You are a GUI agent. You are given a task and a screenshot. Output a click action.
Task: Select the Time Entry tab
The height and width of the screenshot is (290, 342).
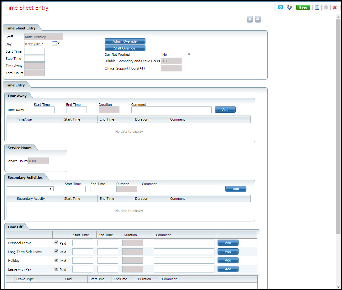pyautogui.click(x=15, y=85)
